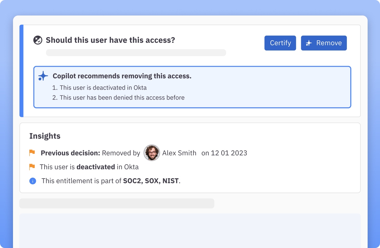Click the orange flag beside Previous decision
Screen dimensions: 380x248
click(x=32, y=153)
